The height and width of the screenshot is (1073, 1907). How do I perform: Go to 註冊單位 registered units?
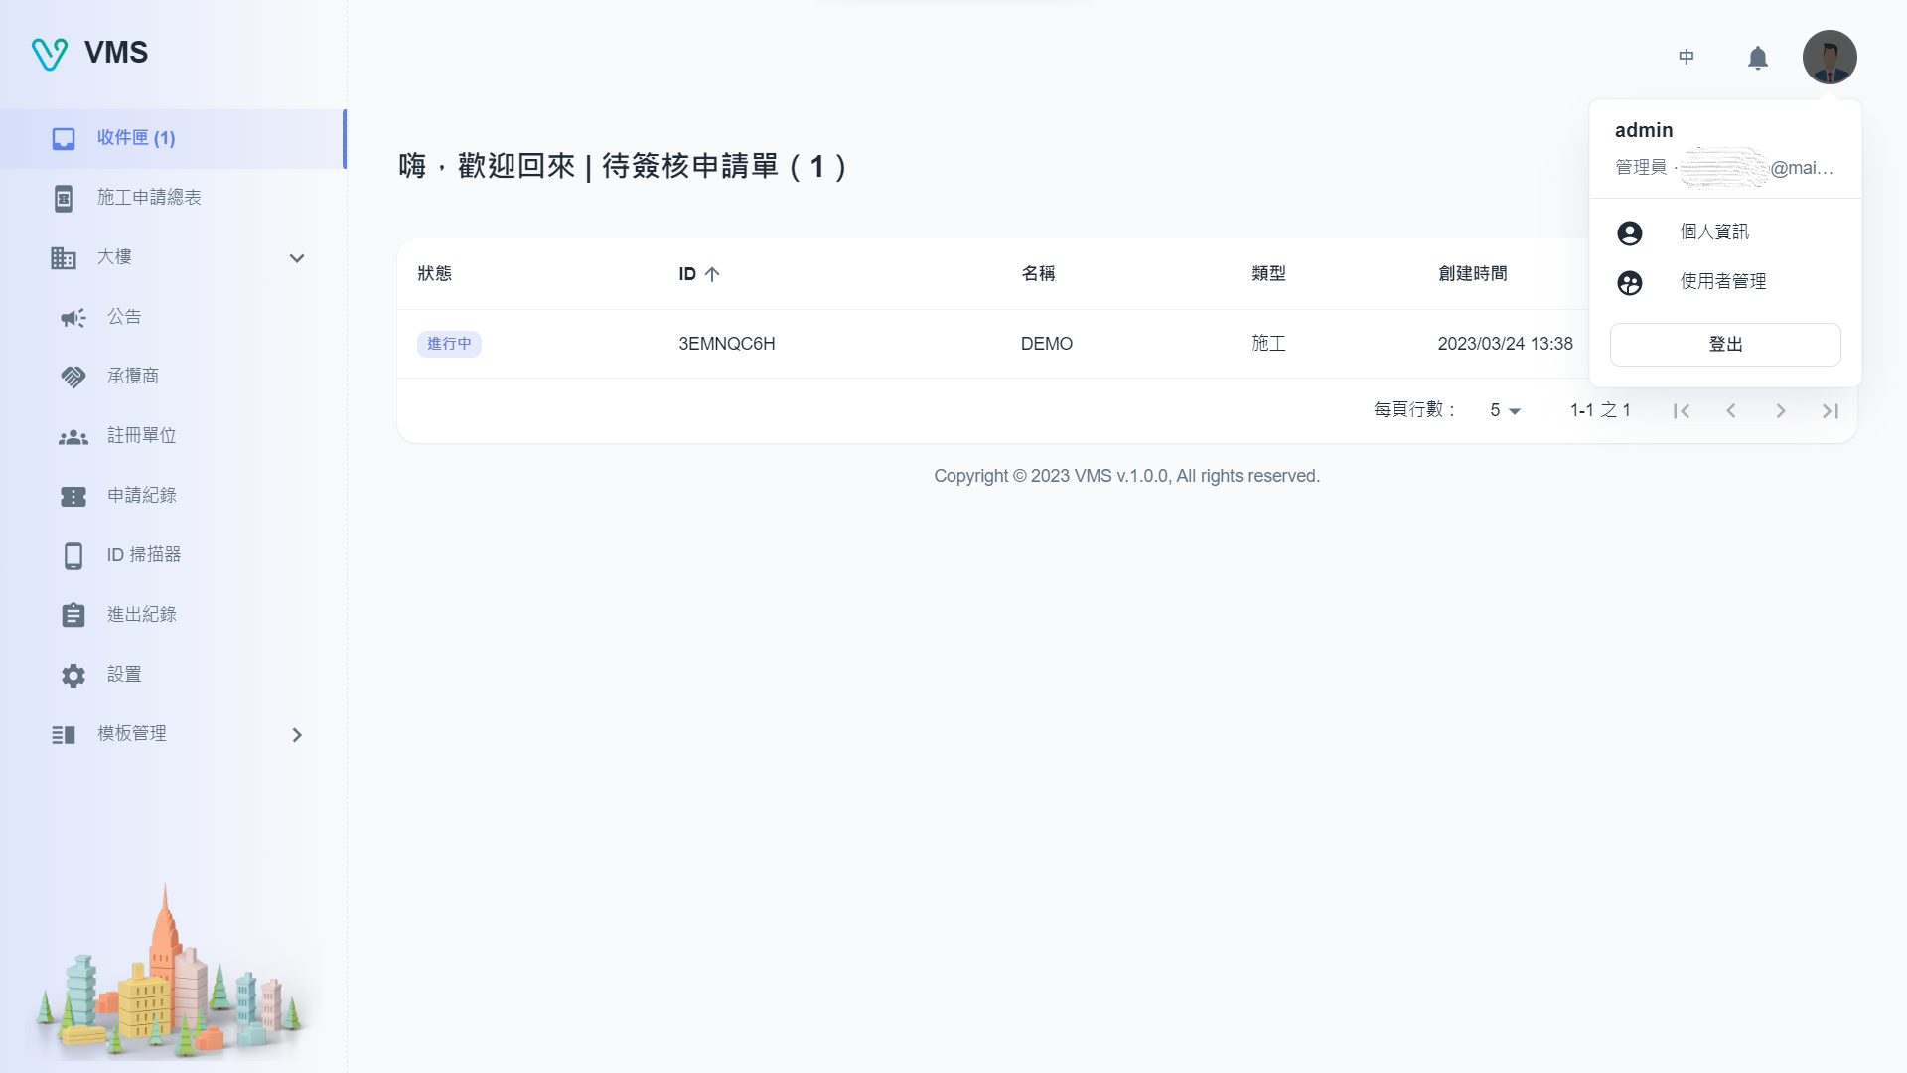pos(141,435)
